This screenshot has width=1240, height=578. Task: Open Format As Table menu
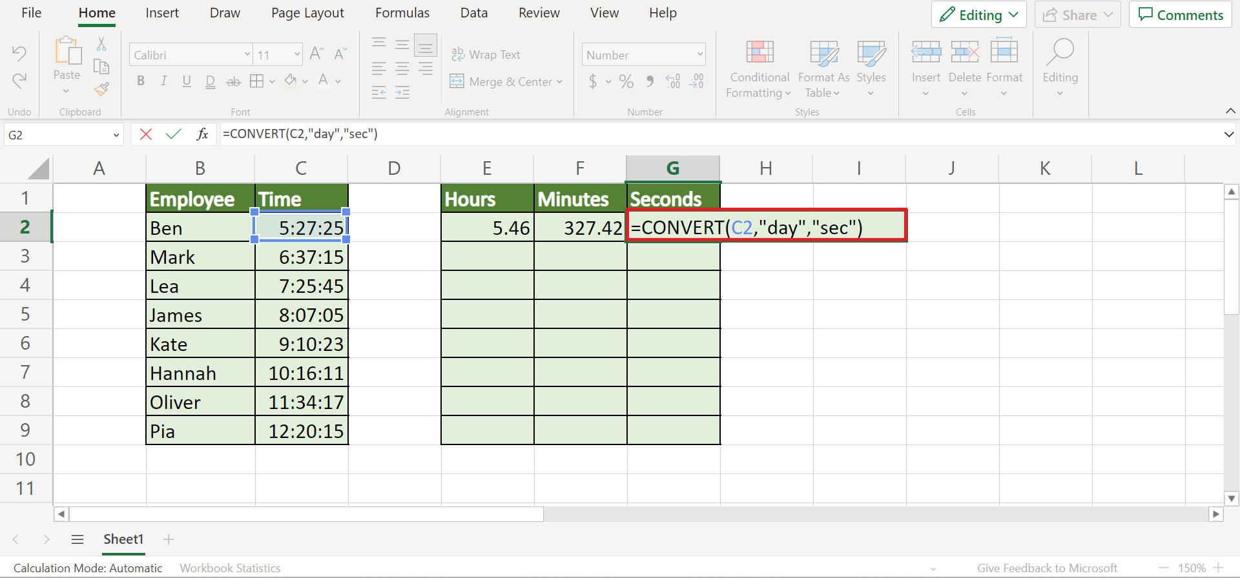coord(823,69)
